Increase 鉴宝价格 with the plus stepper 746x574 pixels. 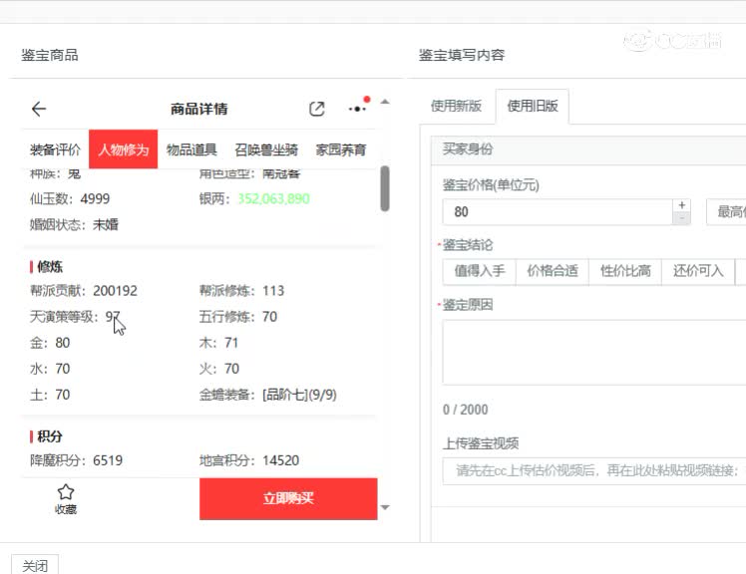tap(682, 205)
